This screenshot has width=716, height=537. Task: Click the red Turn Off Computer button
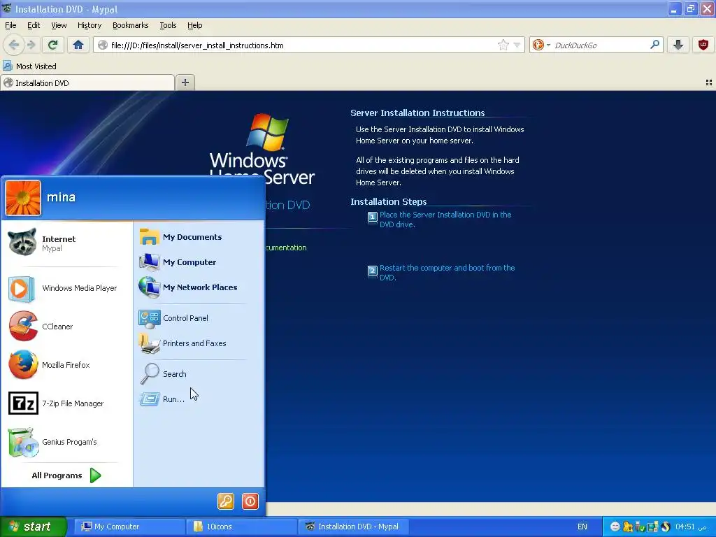[250, 501]
